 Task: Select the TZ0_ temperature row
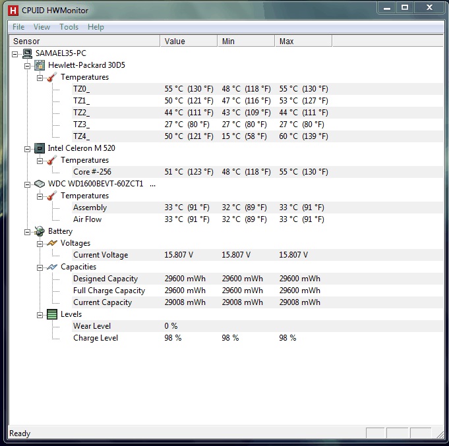[x=257, y=89]
